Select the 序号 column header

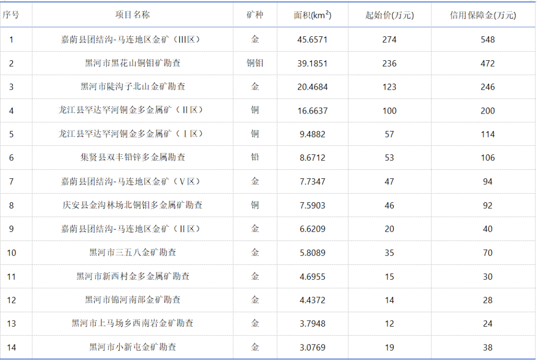point(11,15)
